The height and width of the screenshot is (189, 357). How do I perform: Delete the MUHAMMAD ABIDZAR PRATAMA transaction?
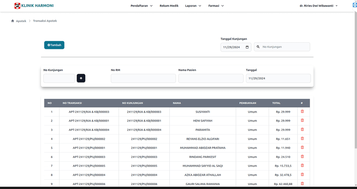pos(302,147)
